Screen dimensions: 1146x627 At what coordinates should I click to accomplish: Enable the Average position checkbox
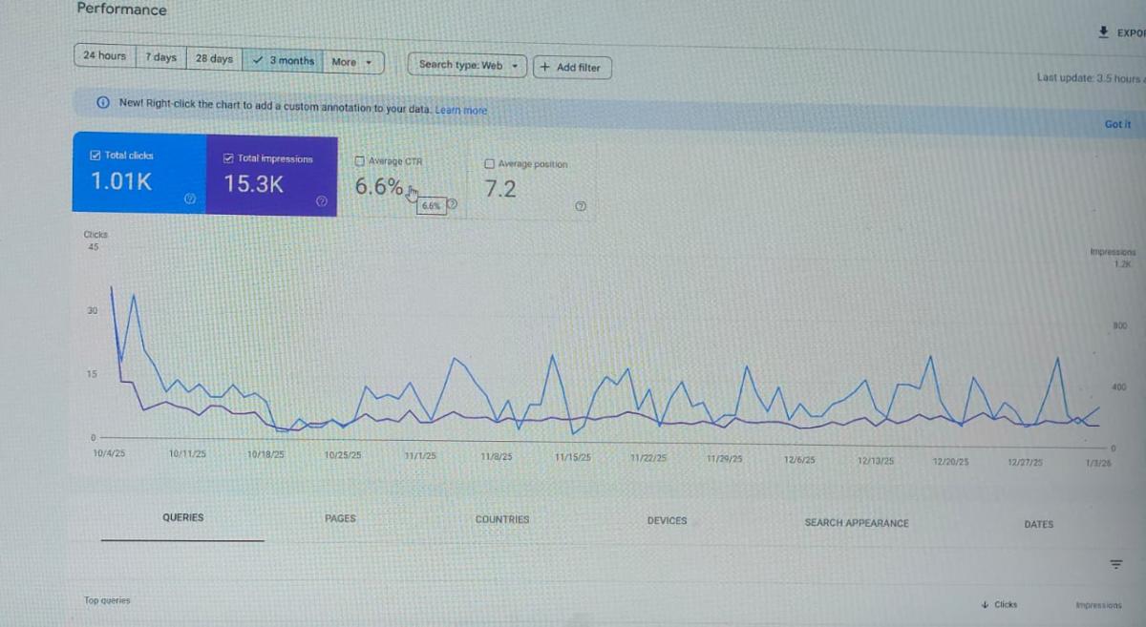[490, 164]
